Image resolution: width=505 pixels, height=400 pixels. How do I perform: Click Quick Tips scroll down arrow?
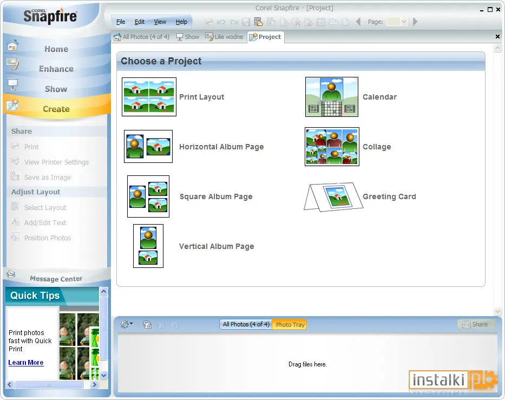coord(104,375)
